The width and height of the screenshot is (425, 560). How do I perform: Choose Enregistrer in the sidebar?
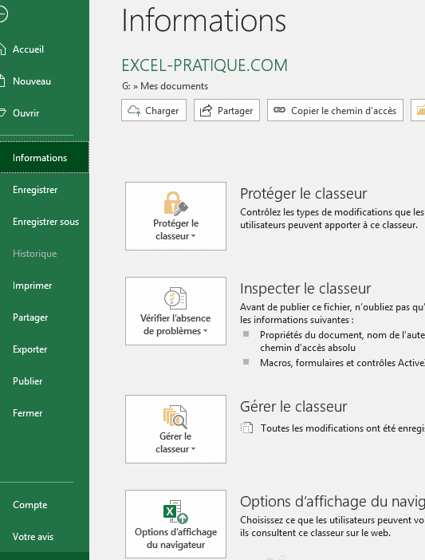35,190
